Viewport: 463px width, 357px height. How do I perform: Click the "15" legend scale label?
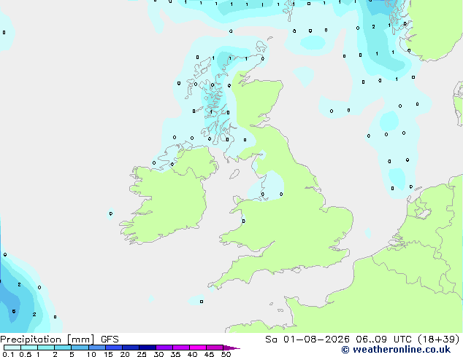point(108,354)
